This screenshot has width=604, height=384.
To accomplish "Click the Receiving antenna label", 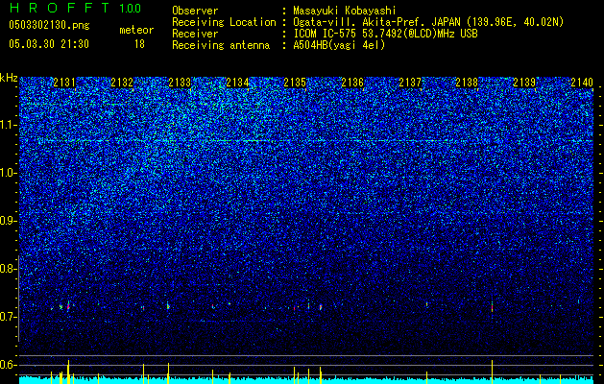I will coord(221,45).
